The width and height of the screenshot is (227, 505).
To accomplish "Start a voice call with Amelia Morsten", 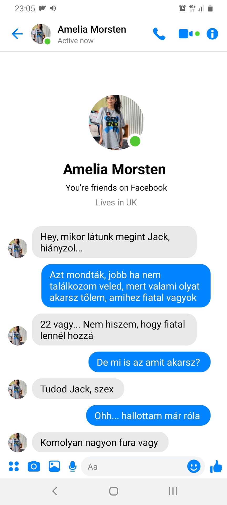I will click(159, 34).
